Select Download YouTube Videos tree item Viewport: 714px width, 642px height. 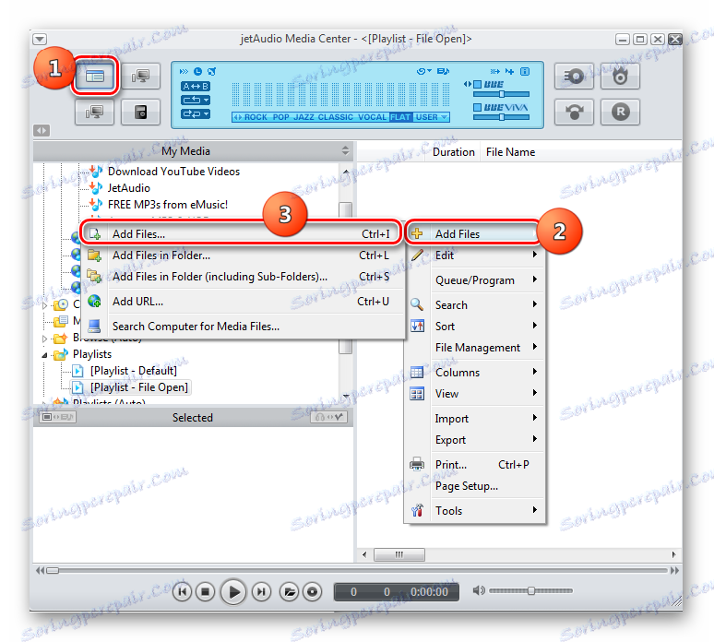click(173, 172)
